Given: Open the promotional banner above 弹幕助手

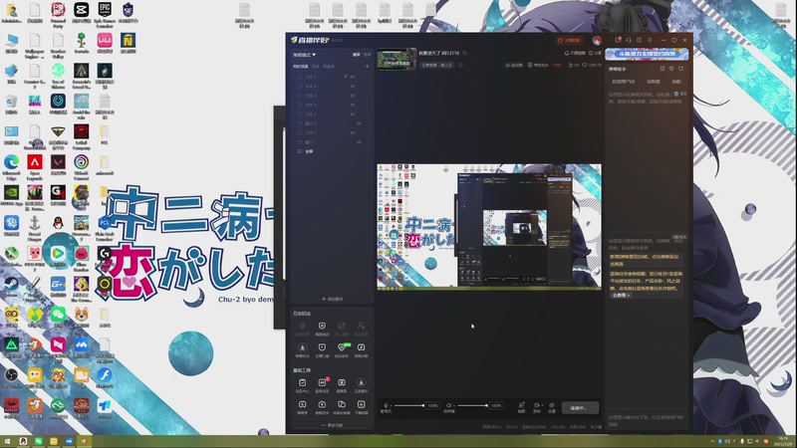Looking at the screenshot, I should (x=647, y=54).
